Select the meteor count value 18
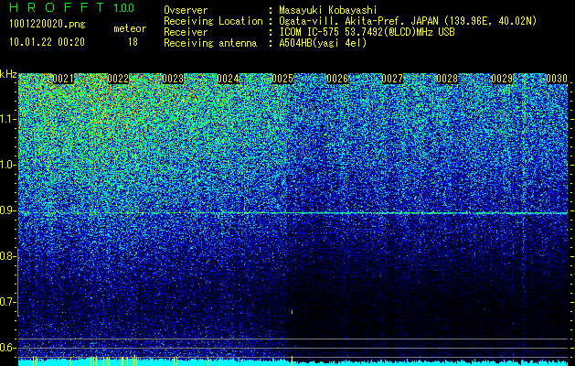 pos(133,42)
